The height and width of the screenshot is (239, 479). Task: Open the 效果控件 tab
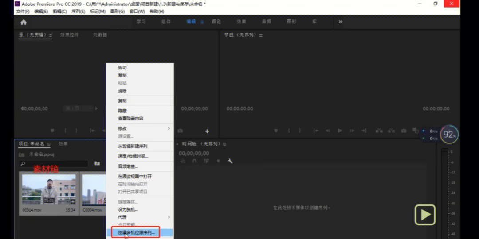(x=69, y=35)
